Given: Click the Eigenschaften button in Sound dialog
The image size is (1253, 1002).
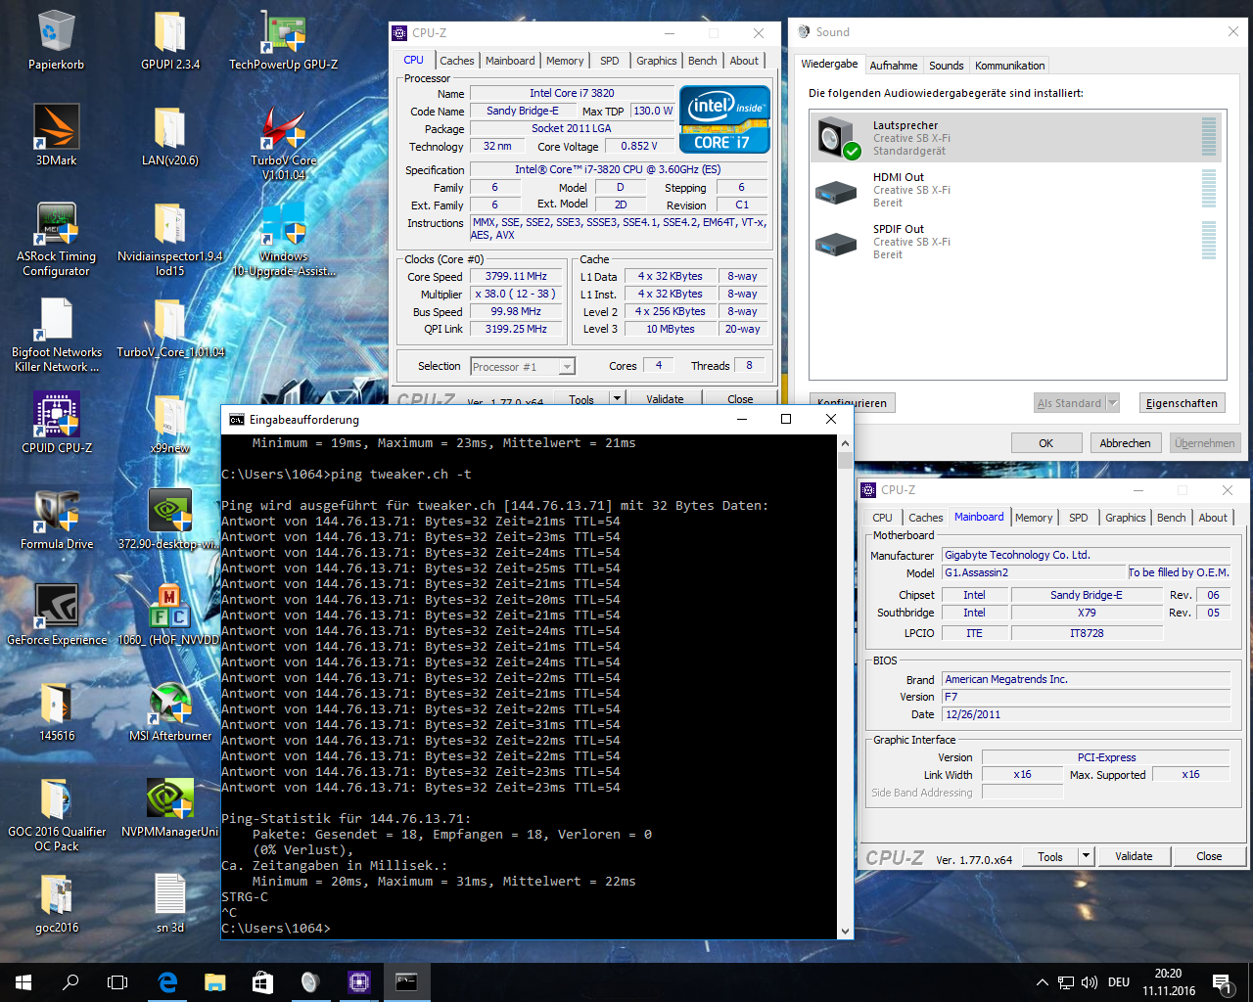Looking at the screenshot, I should [x=1182, y=403].
